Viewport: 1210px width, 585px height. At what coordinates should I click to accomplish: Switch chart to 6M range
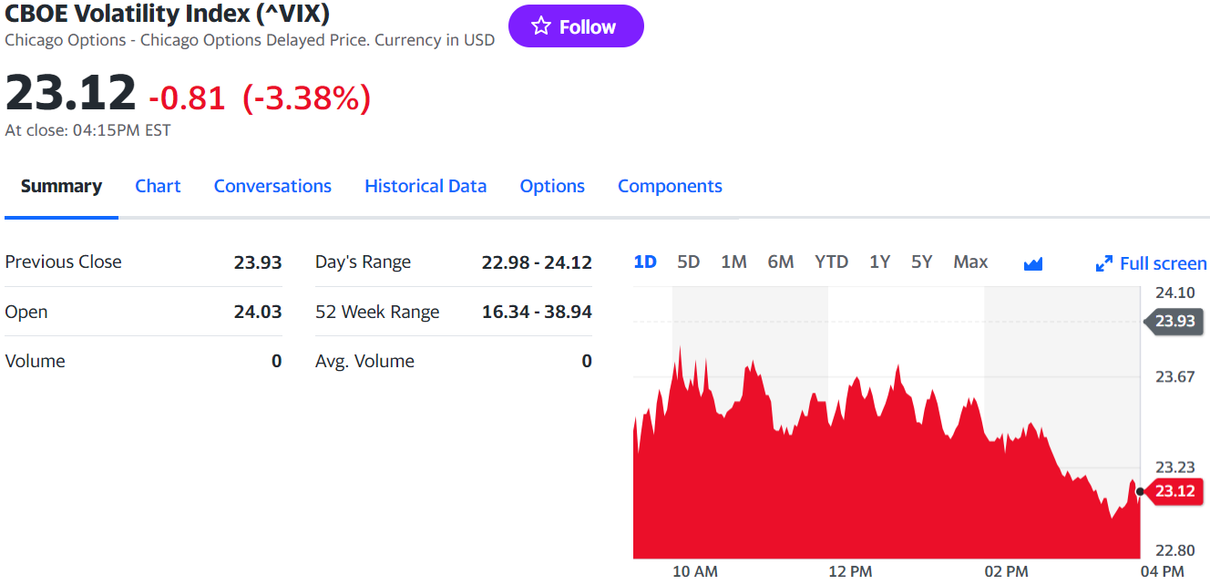(x=781, y=262)
